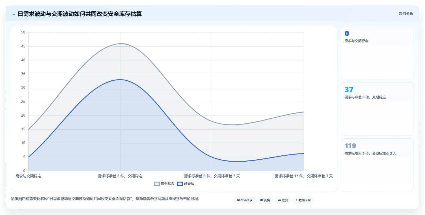The height and width of the screenshot is (215, 425).
Task: Select the Chart.js chip
Action: click(245, 200)
